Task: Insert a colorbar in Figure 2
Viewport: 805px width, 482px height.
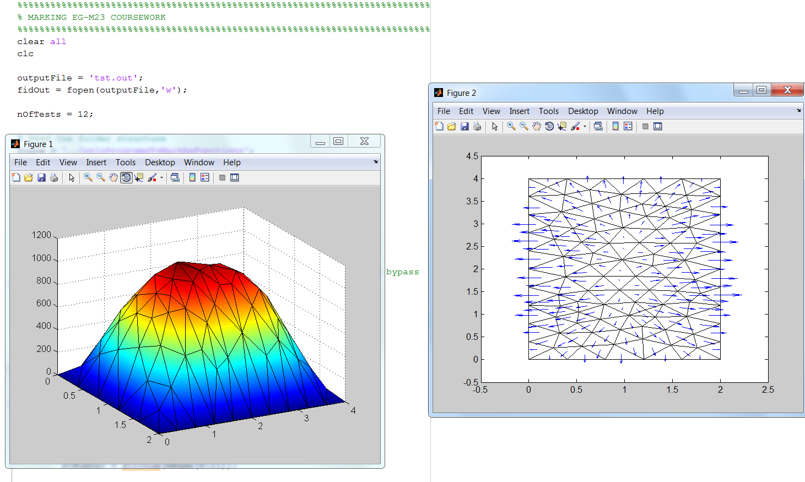Action: (x=615, y=126)
